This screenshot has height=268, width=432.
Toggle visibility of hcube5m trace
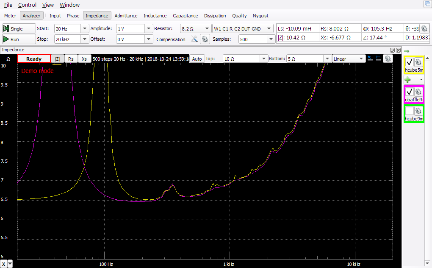(x=410, y=62)
